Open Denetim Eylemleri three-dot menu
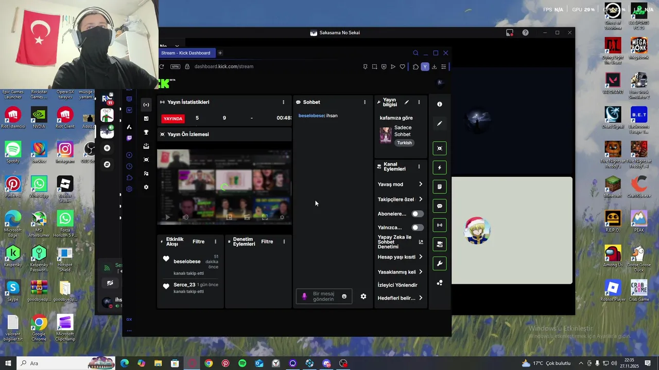659x370 pixels. point(284,242)
